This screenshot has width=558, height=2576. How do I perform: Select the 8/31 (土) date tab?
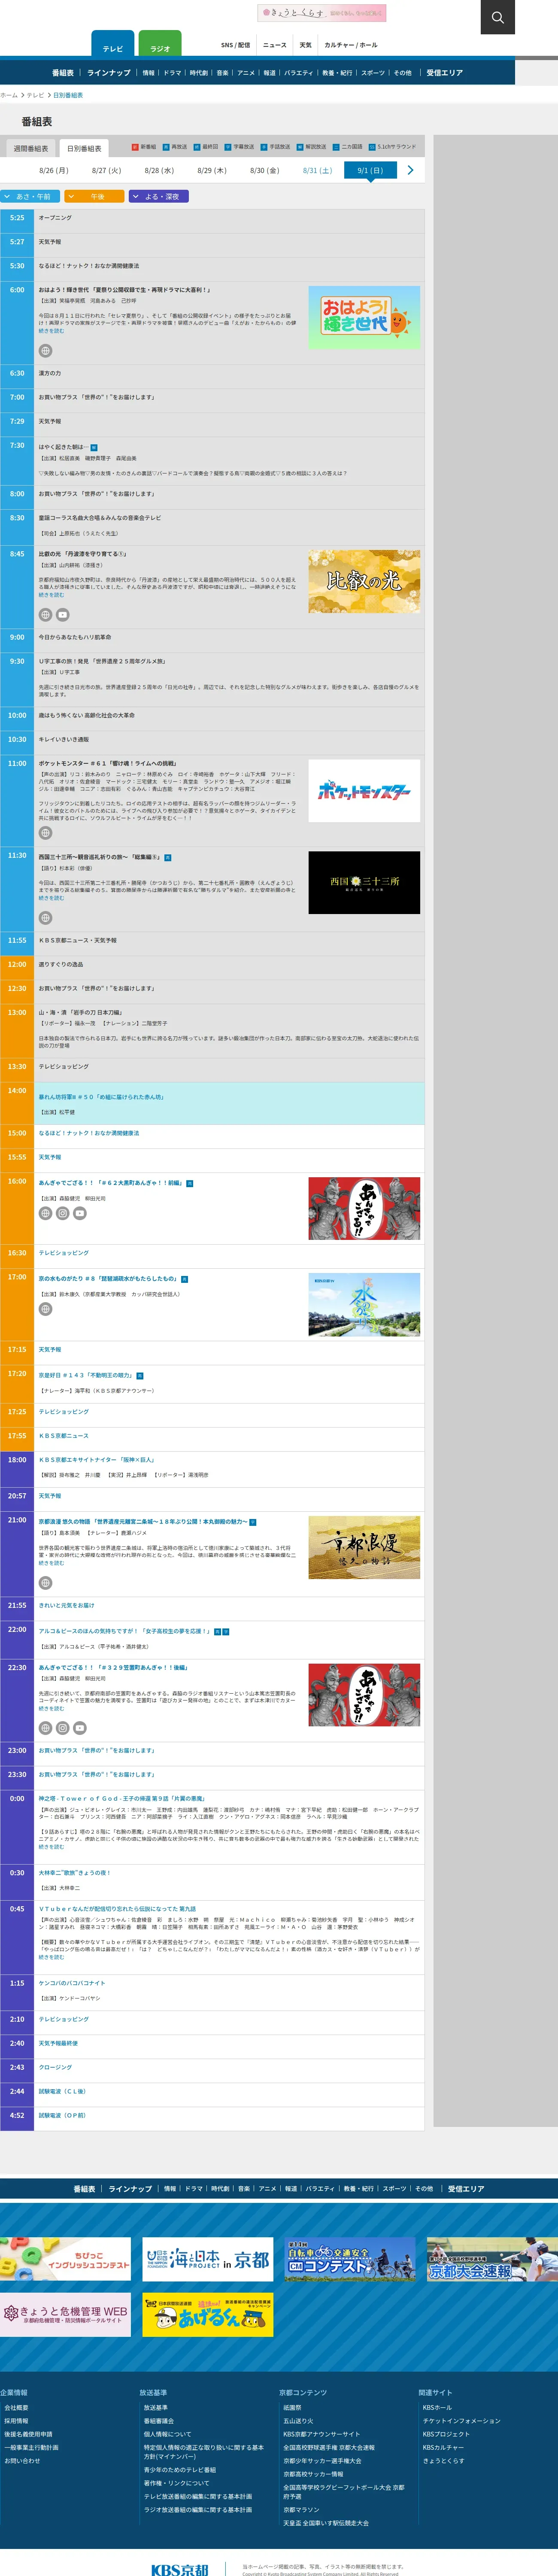[317, 171]
